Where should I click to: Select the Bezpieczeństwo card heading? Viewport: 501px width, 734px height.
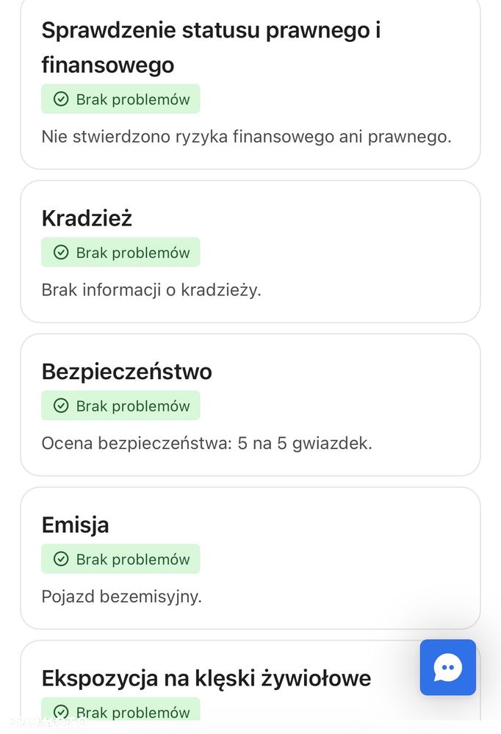coord(126,372)
